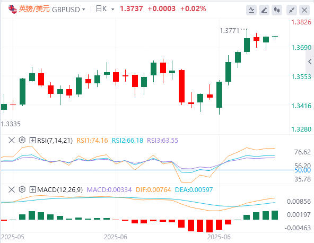Click the RSI 50.00 midline label
The width and height of the screenshot is (314, 243).
(x=302, y=170)
